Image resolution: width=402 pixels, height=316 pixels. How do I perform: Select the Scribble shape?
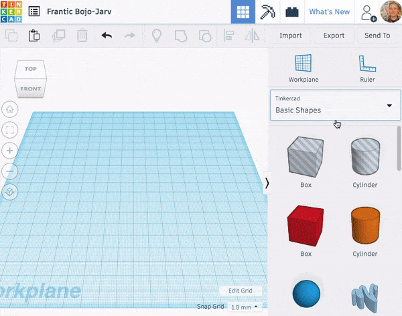pyautogui.click(x=364, y=297)
